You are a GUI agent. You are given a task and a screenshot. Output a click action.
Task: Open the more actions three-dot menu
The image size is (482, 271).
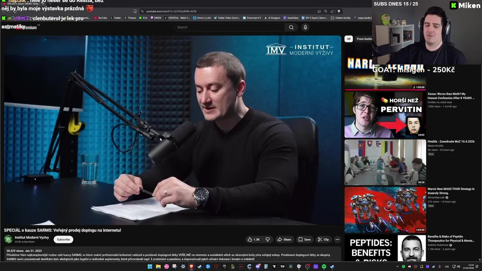337,239
